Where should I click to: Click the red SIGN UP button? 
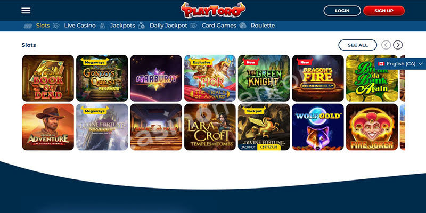[384, 11]
